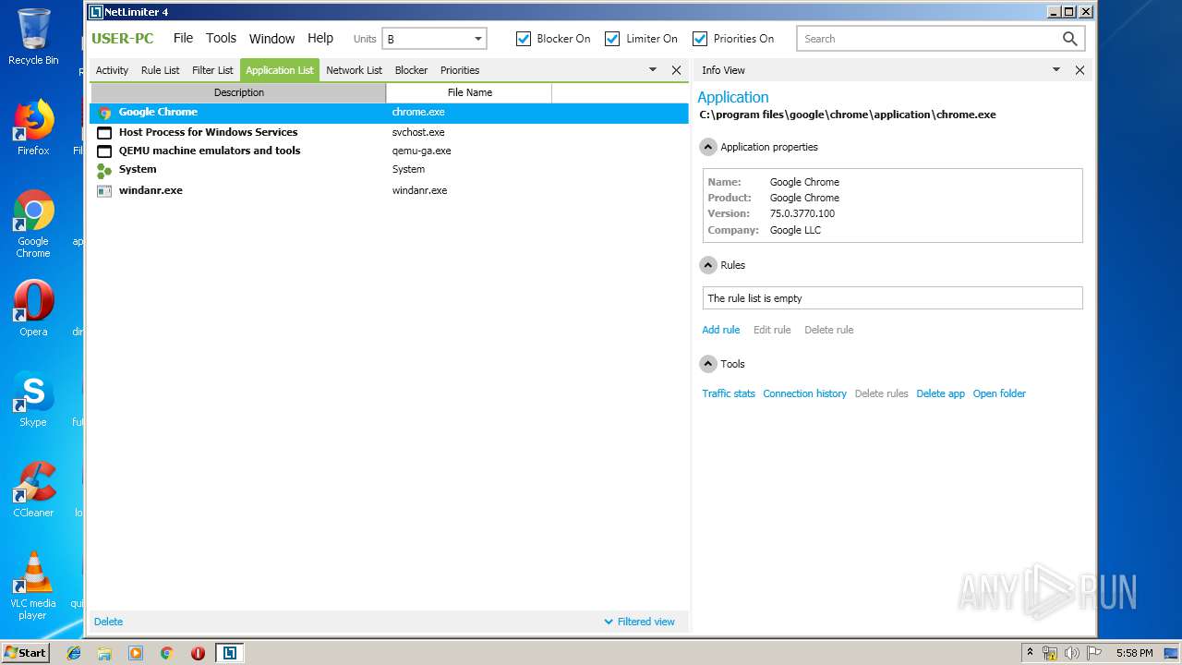Image resolution: width=1182 pixels, height=665 pixels.
Task: Click the Windows Explorer taskbar folder icon
Action: pyautogui.click(x=104, y=653)
